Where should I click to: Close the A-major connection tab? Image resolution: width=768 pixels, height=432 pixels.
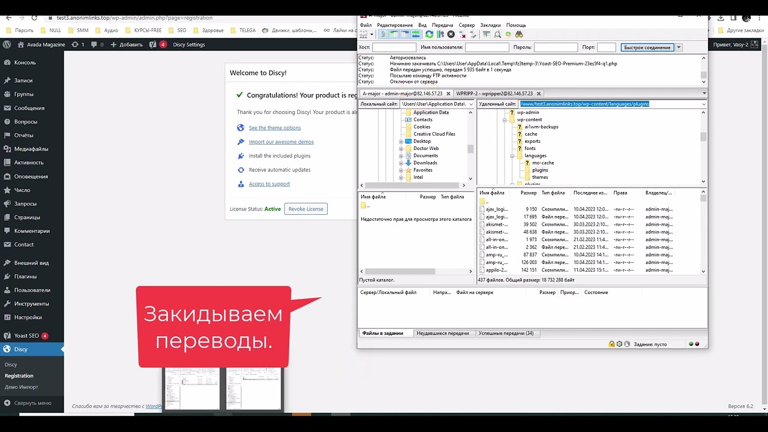coord(448,94)
